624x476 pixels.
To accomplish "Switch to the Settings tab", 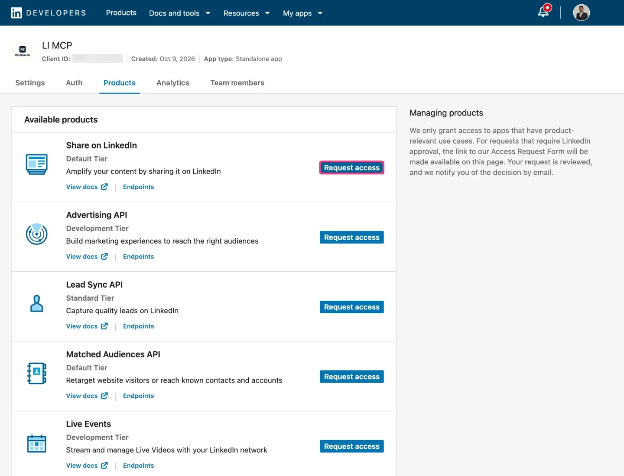I will 30,83.
